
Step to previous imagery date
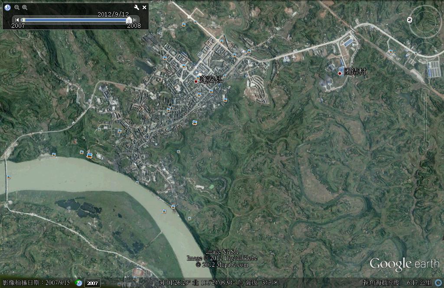click(17, 20)
